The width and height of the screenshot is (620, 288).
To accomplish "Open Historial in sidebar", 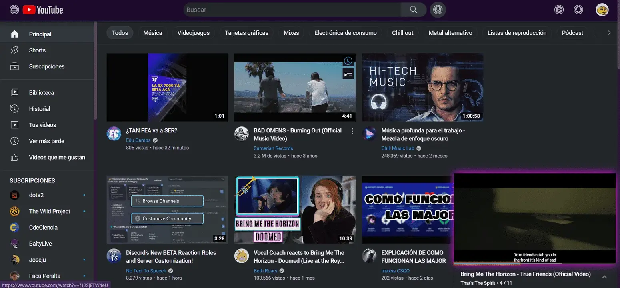I will click(x=47, y=109).
